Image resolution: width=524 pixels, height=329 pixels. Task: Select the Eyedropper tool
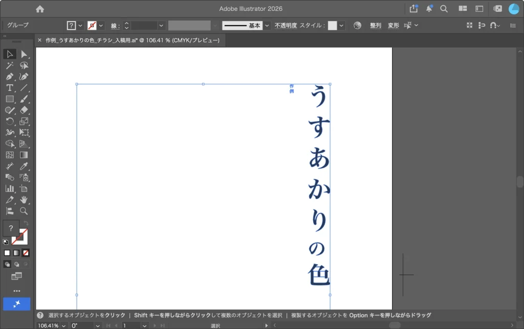[24, 166]
